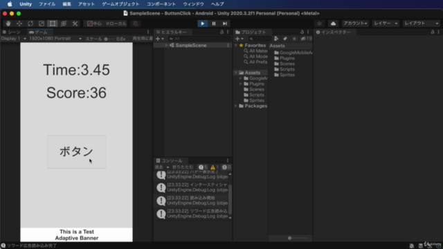Toggle warning messages filter in console
The image size is (443, 249).
coord(215,167)
